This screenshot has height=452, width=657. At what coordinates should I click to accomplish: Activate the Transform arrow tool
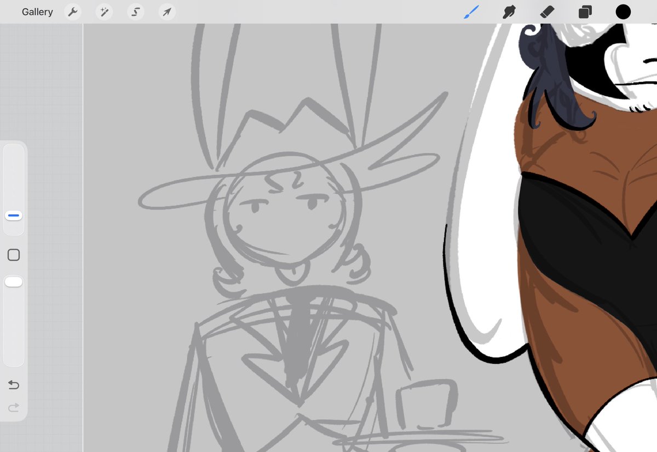pos(166,11)
